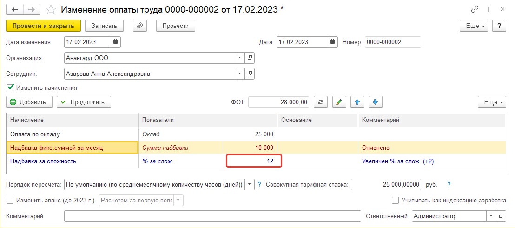Click the Добавить button
Screen dimensions: 515x228
(29, 102)
